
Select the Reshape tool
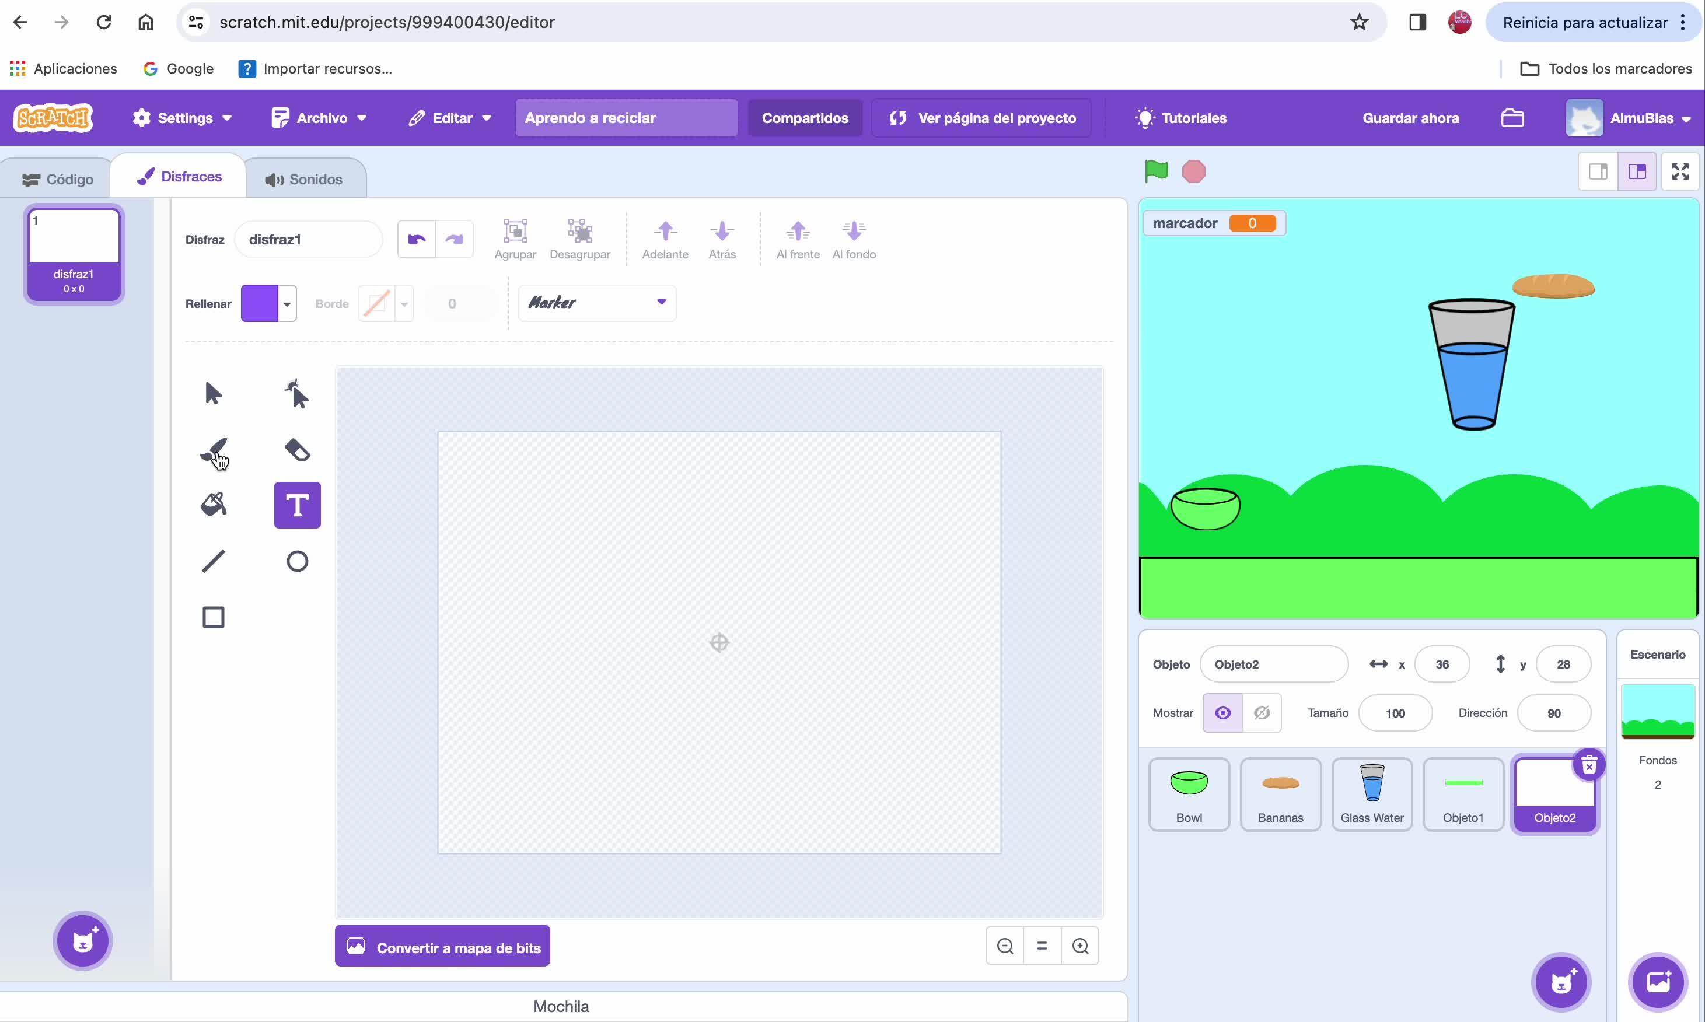(x=297, y=394)
